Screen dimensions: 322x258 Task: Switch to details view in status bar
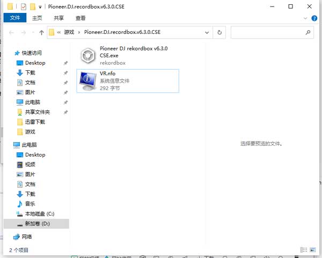coord(304,250)
